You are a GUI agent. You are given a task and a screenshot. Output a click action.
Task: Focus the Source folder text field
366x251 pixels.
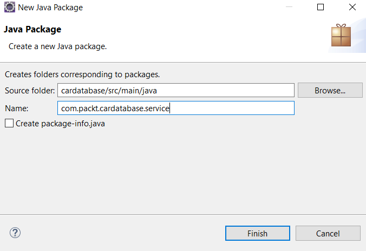[176, 90]
